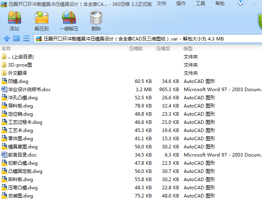Switch to large icon view mode
This screenshot has height=206, width=262.
pos(16,39)
